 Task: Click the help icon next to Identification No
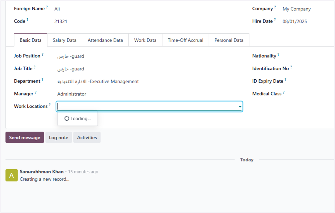(x=291, y=67)
